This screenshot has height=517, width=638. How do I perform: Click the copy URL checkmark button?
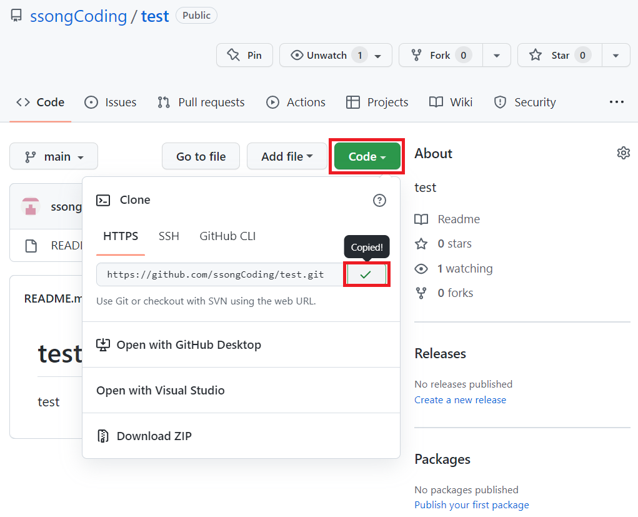366,274
